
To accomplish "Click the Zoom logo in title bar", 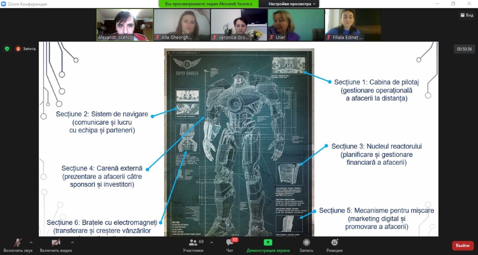I will 4,4.
